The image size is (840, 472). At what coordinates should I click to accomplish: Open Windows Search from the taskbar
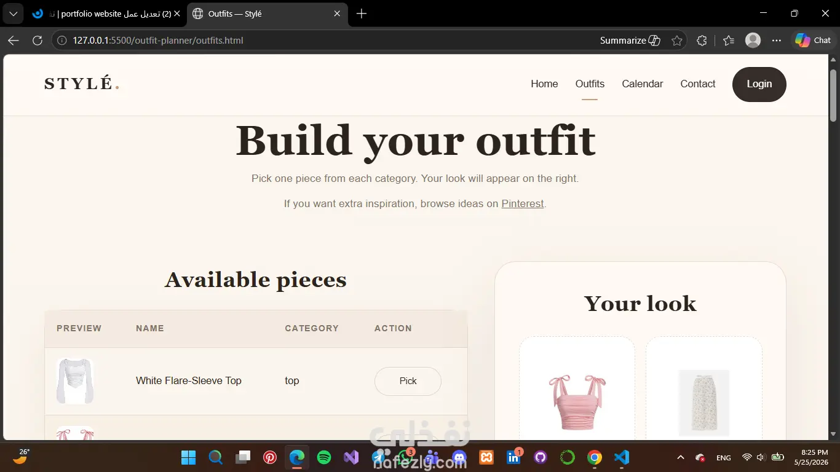[x=215, y=457]
